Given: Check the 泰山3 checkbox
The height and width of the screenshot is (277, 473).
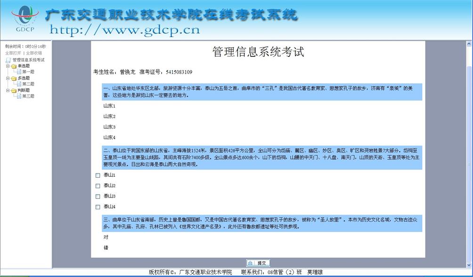Looking at the screenshot, I should pyautogui.click(x=98, y=196).
